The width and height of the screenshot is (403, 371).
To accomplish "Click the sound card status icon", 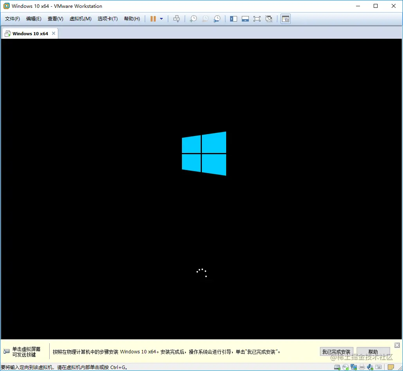I will coord(370,367).
